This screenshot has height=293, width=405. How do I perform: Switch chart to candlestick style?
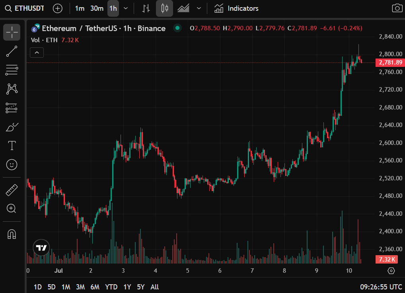(164, 8)
